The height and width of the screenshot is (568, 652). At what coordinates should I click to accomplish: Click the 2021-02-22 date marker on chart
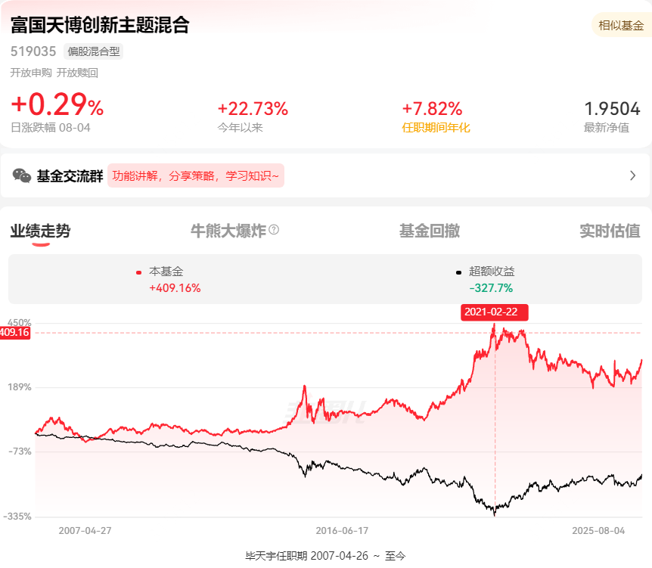pos(495,312)
